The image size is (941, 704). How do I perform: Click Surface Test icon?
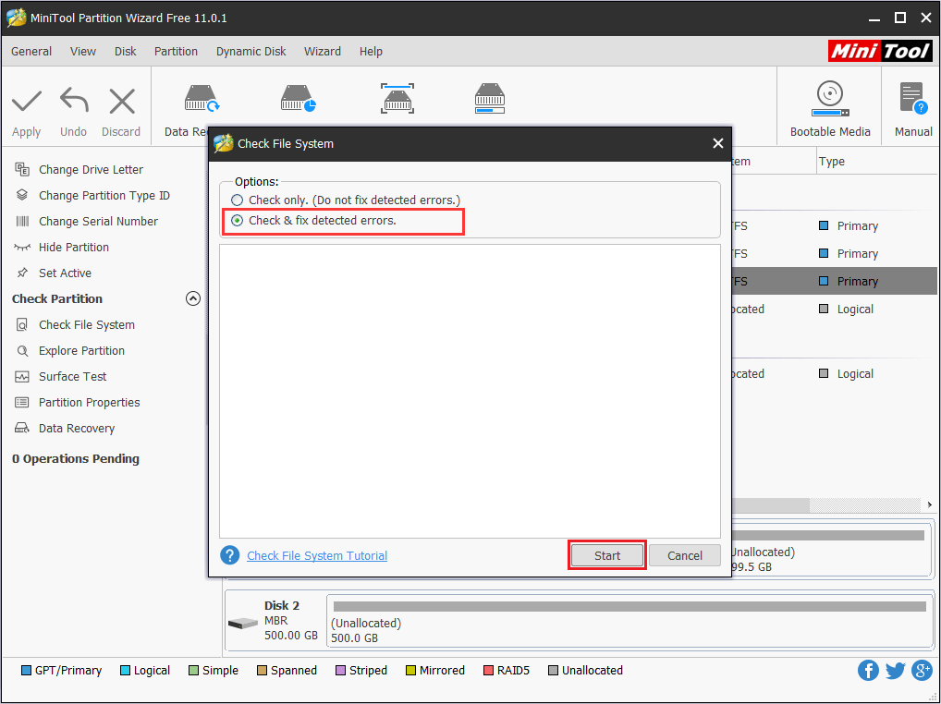tap(22, 377)
